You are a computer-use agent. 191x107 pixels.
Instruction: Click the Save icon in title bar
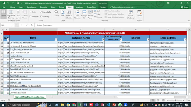[4, 3]
